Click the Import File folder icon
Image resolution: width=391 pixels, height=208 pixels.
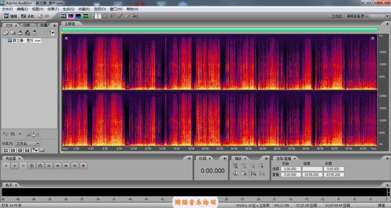[6, 33]
